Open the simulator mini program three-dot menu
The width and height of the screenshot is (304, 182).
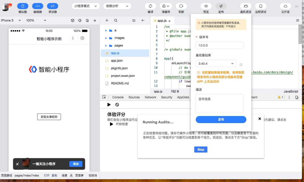[73, 38]
